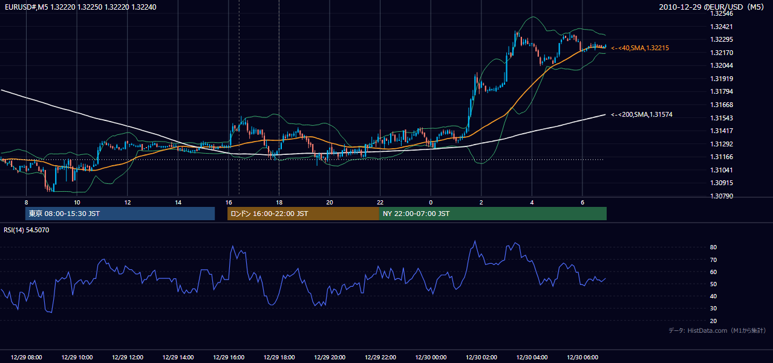Click the bottom date label 12/29 10:00
773x363 pixels.
[77, 358]
